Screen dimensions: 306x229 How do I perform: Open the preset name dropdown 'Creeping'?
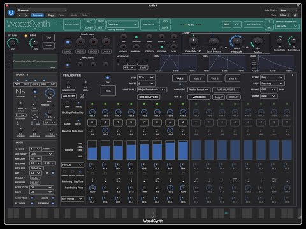[x=122, y=24]
